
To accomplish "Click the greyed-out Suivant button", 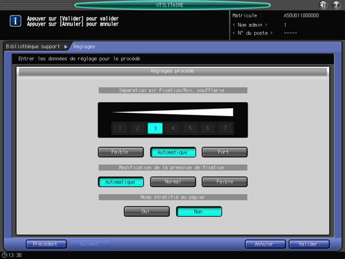I will tap(90, 244).
